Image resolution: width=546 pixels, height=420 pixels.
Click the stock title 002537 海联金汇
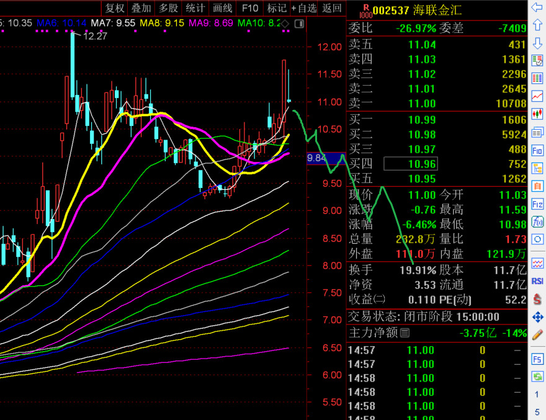pyautogui.click(x=417, y=11)
